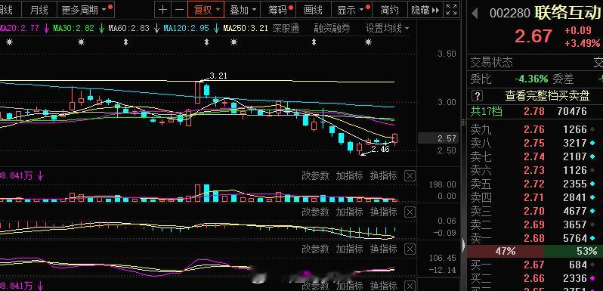
Task: Click the diamond icon on the 卖九 row
Action: pyautogui.click(x=593, y=129)
